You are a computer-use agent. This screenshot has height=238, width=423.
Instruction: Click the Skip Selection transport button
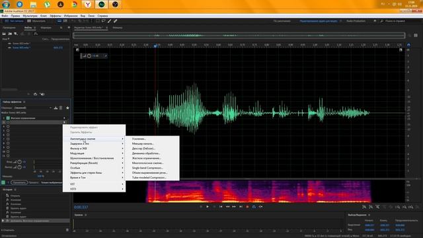pos(260,207)
